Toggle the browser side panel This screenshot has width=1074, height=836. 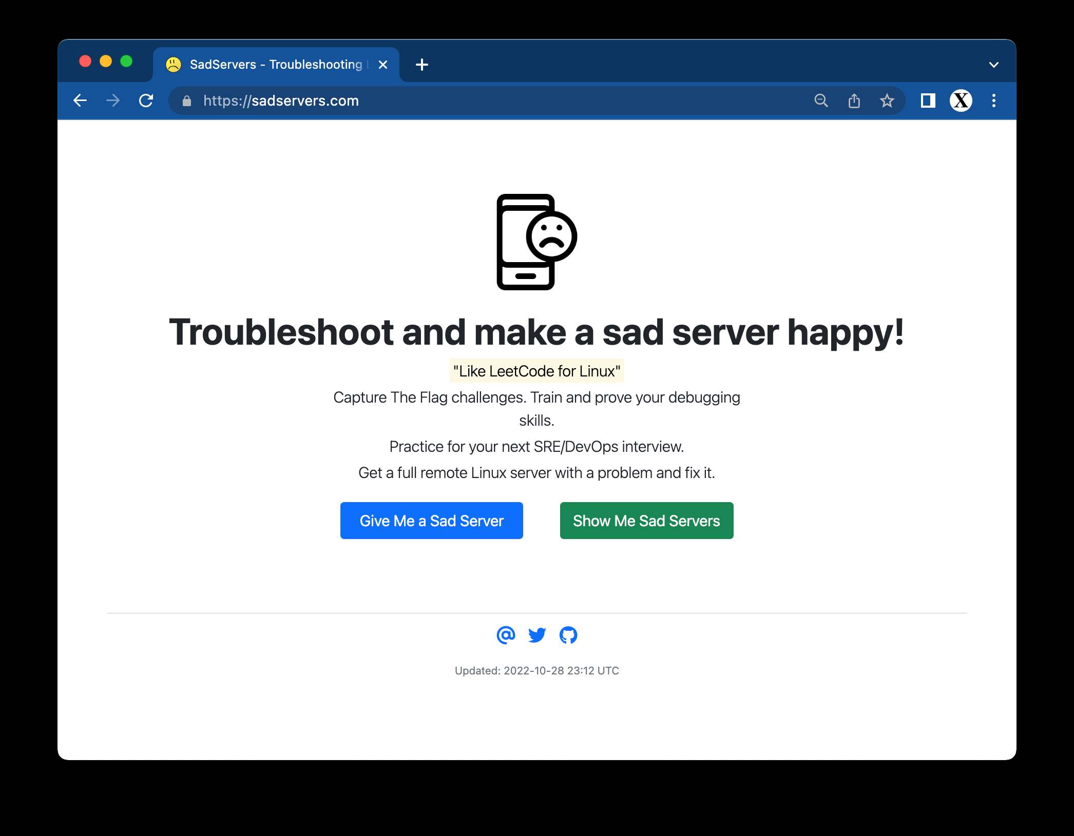point(928,101)
